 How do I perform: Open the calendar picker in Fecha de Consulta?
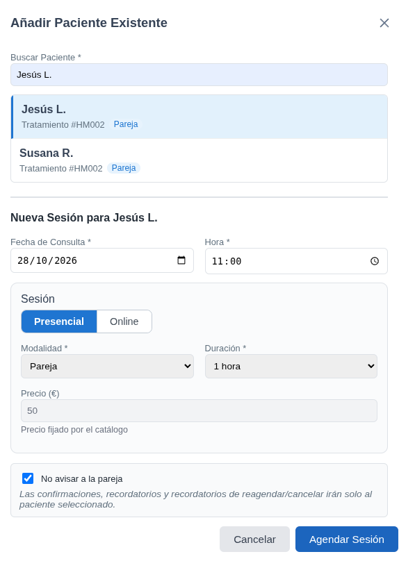click(181, 260)
